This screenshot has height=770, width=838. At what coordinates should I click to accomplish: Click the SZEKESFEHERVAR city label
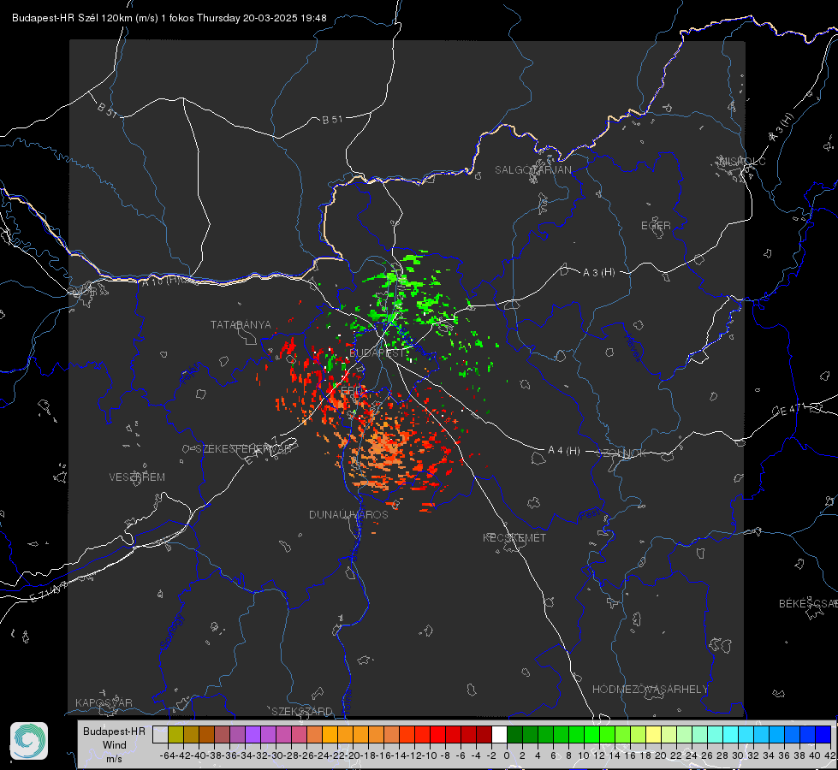243,449
